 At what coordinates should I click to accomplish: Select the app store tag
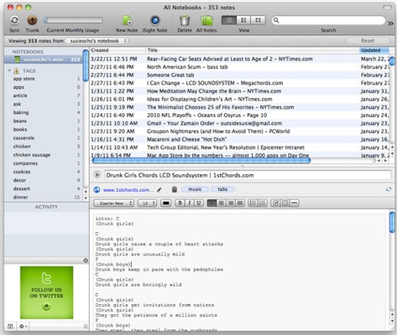coord(24,79)
